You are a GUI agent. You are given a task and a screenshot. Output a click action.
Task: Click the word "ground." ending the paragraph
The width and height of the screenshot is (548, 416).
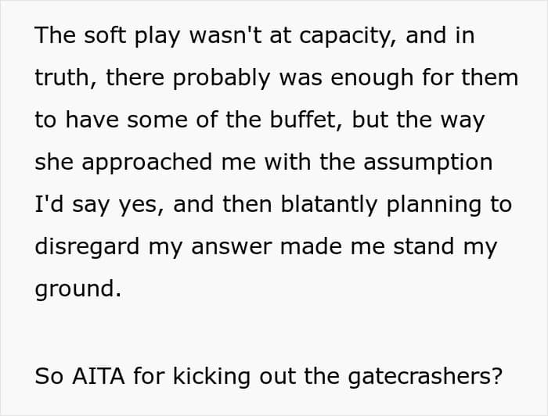(78, 289)
